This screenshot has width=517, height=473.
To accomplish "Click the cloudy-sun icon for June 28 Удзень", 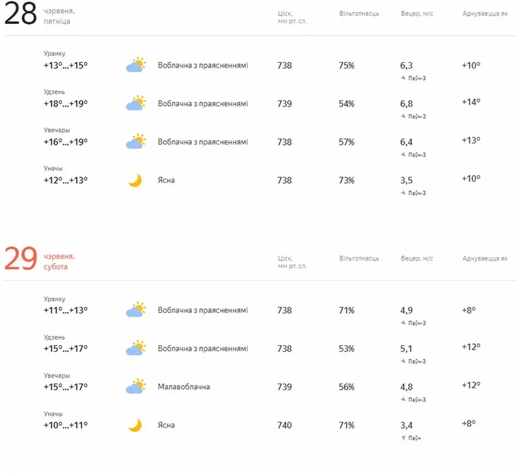I will coord(135,104).
